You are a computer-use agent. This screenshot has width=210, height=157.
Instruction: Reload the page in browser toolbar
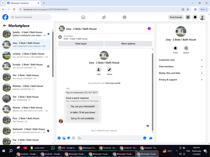coord(14,9)
